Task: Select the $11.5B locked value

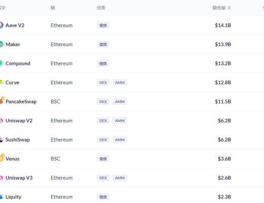Action: pyautogui.click(x=223, y=101)
